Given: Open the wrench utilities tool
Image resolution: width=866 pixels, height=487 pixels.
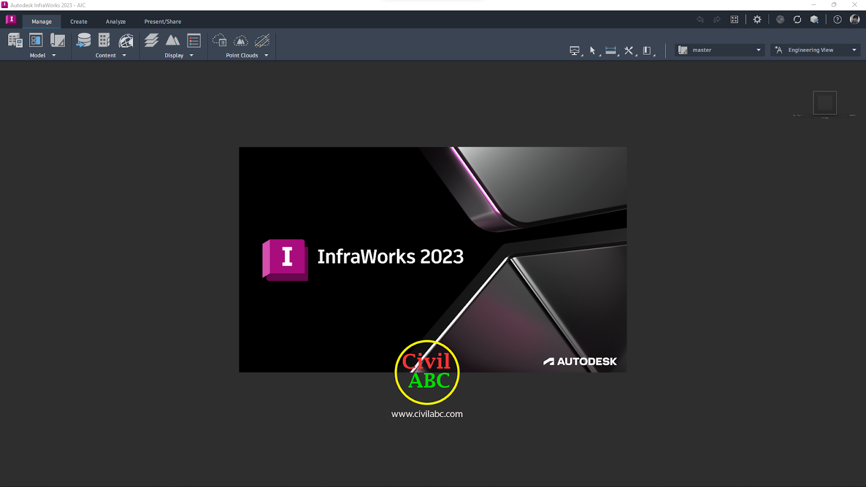Looking at the screenshot, I should (629, 50).
